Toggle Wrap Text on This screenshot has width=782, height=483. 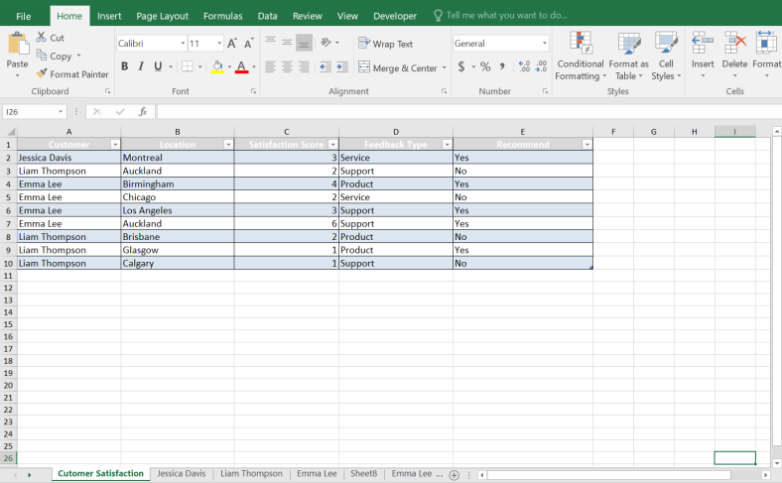[385, 44]
